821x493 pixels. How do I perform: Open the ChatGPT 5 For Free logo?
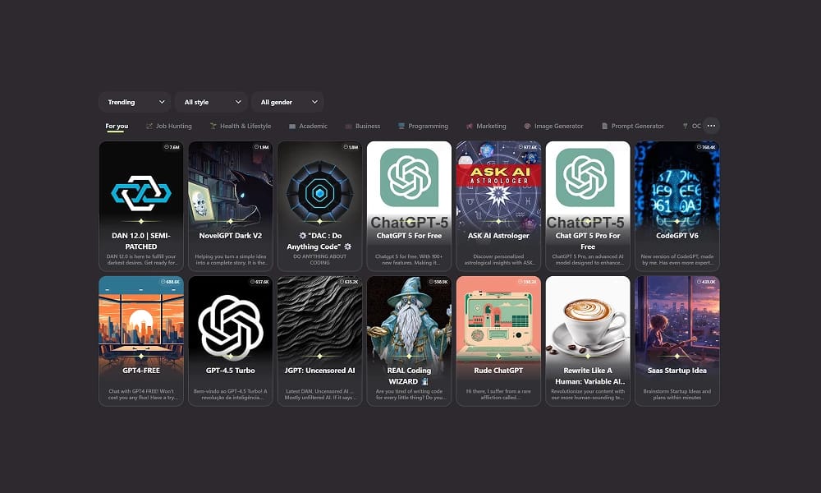[x=409, y=177]
